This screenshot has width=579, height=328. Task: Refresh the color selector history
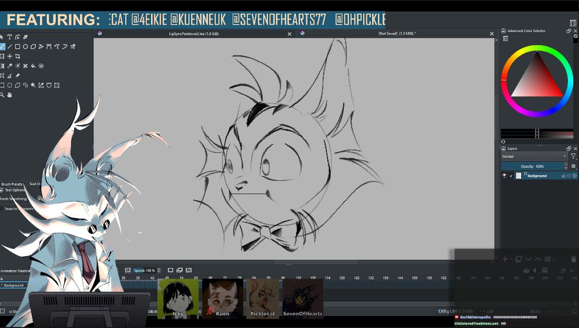[x=503, y=142]
